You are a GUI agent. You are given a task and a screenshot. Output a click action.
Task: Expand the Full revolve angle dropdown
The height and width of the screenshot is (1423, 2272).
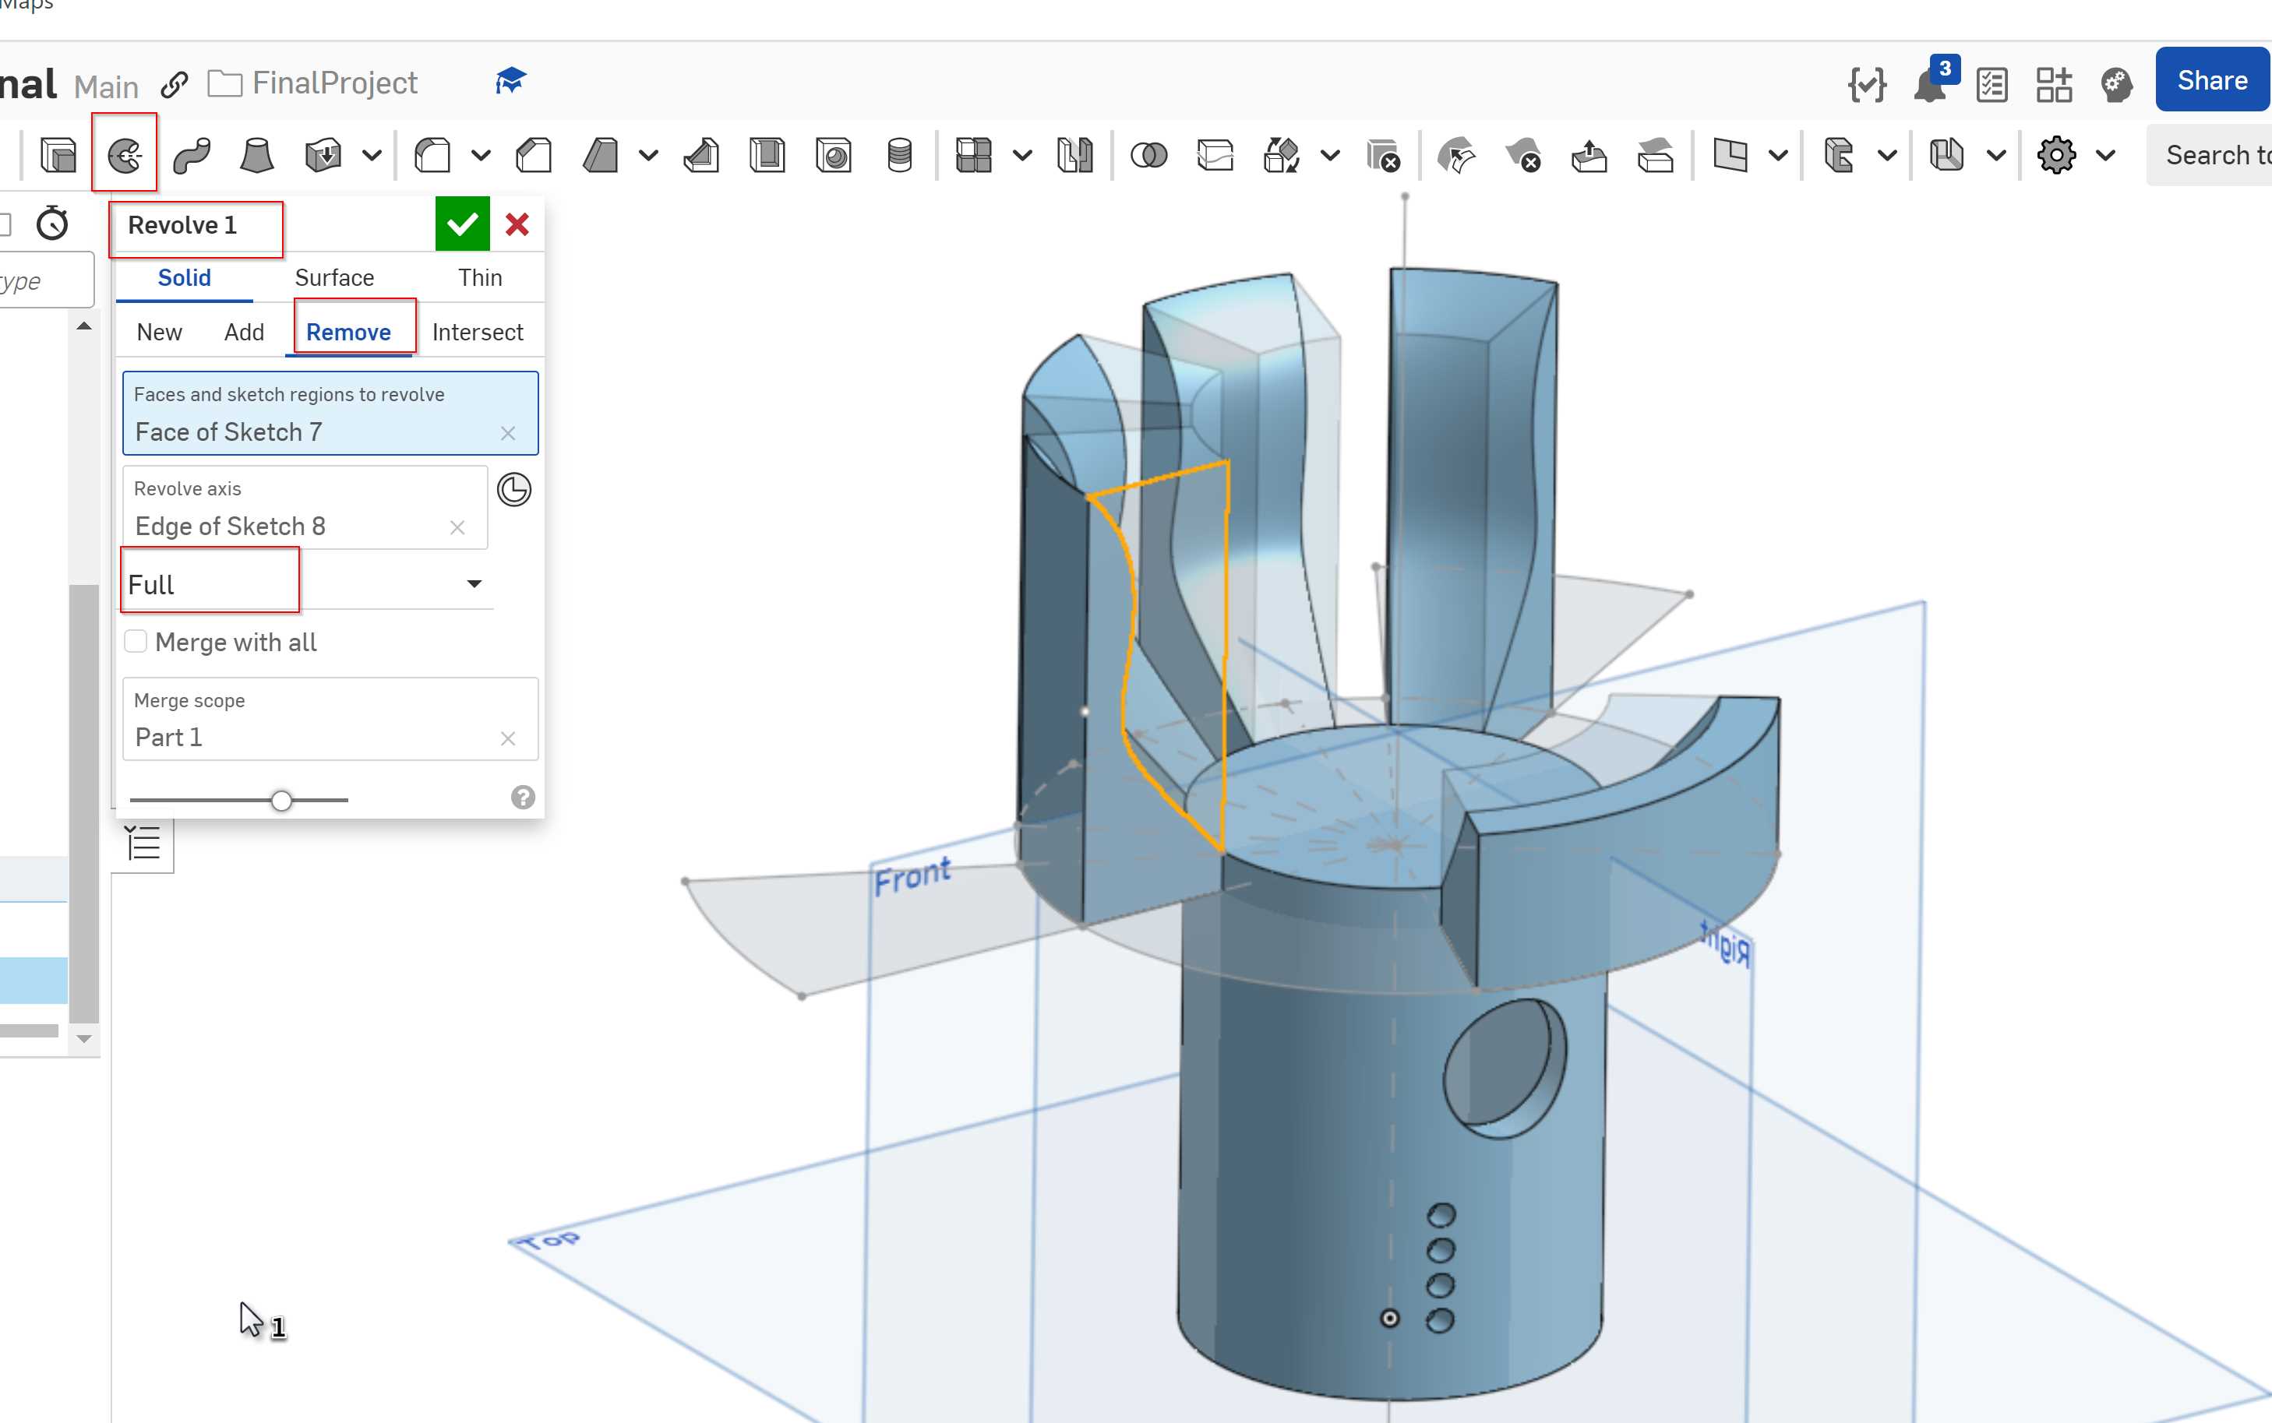click(474, 582)
